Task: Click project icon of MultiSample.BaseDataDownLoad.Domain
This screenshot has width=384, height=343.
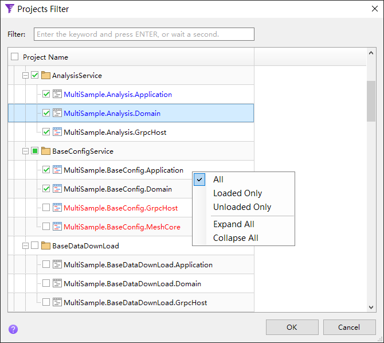Action: pos(57,284)
